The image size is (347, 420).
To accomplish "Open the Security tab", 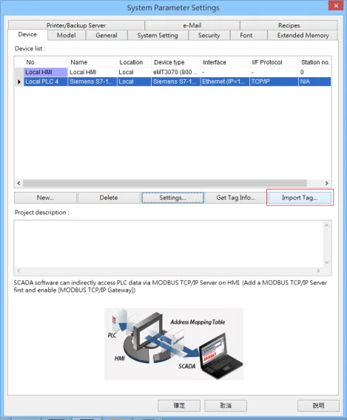I will 209,36.
